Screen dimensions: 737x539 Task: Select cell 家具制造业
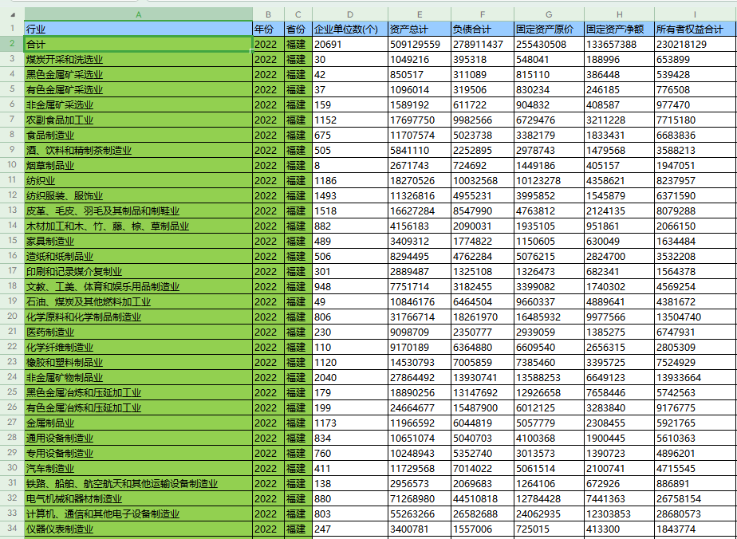[x=138, y=241]
